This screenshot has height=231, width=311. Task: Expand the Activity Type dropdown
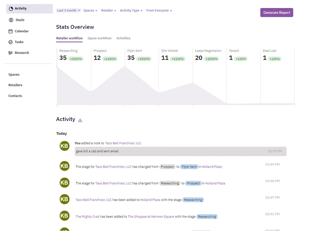click(131, 10)
